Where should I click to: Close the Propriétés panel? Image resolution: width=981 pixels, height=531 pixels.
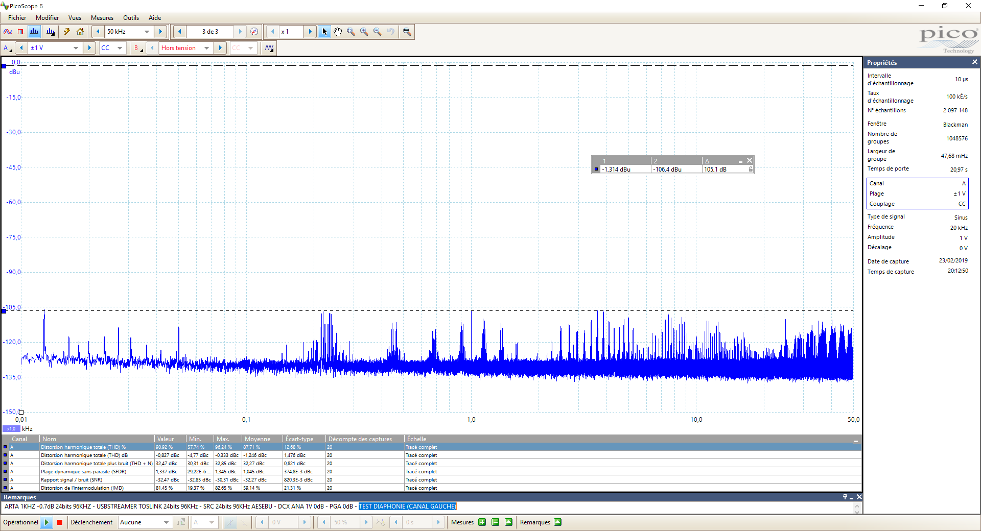pos(974,62)
